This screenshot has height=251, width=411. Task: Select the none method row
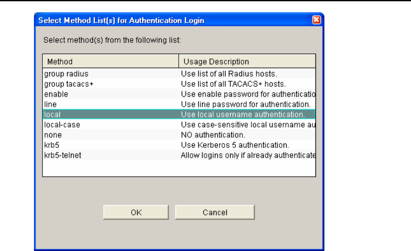[179, 135]
